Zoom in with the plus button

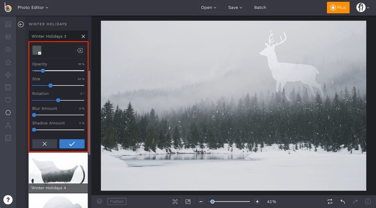point(257,202)
